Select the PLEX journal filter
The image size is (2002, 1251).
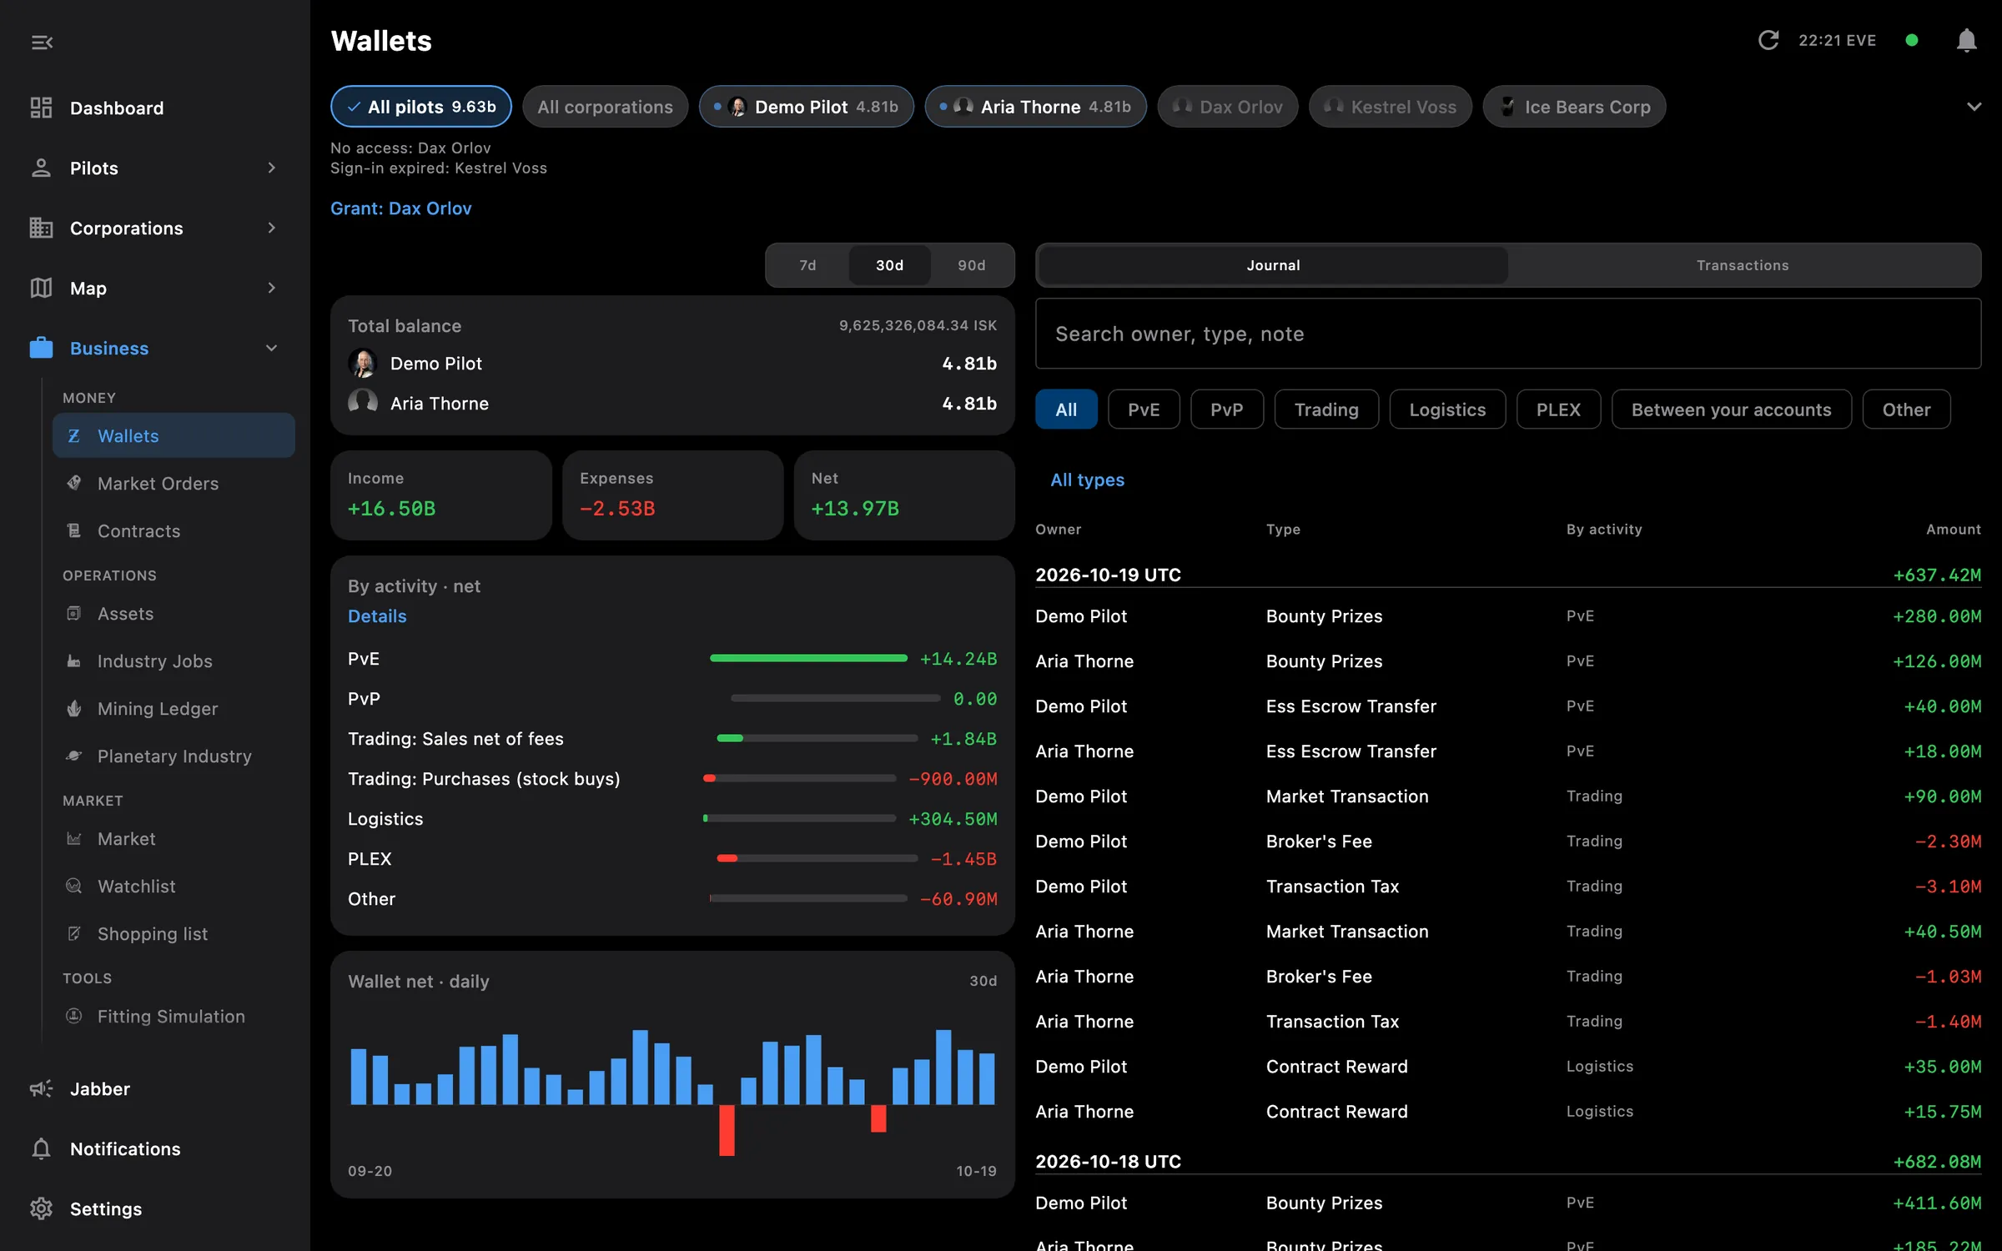pyautogui.click(x=1558, y=409)
